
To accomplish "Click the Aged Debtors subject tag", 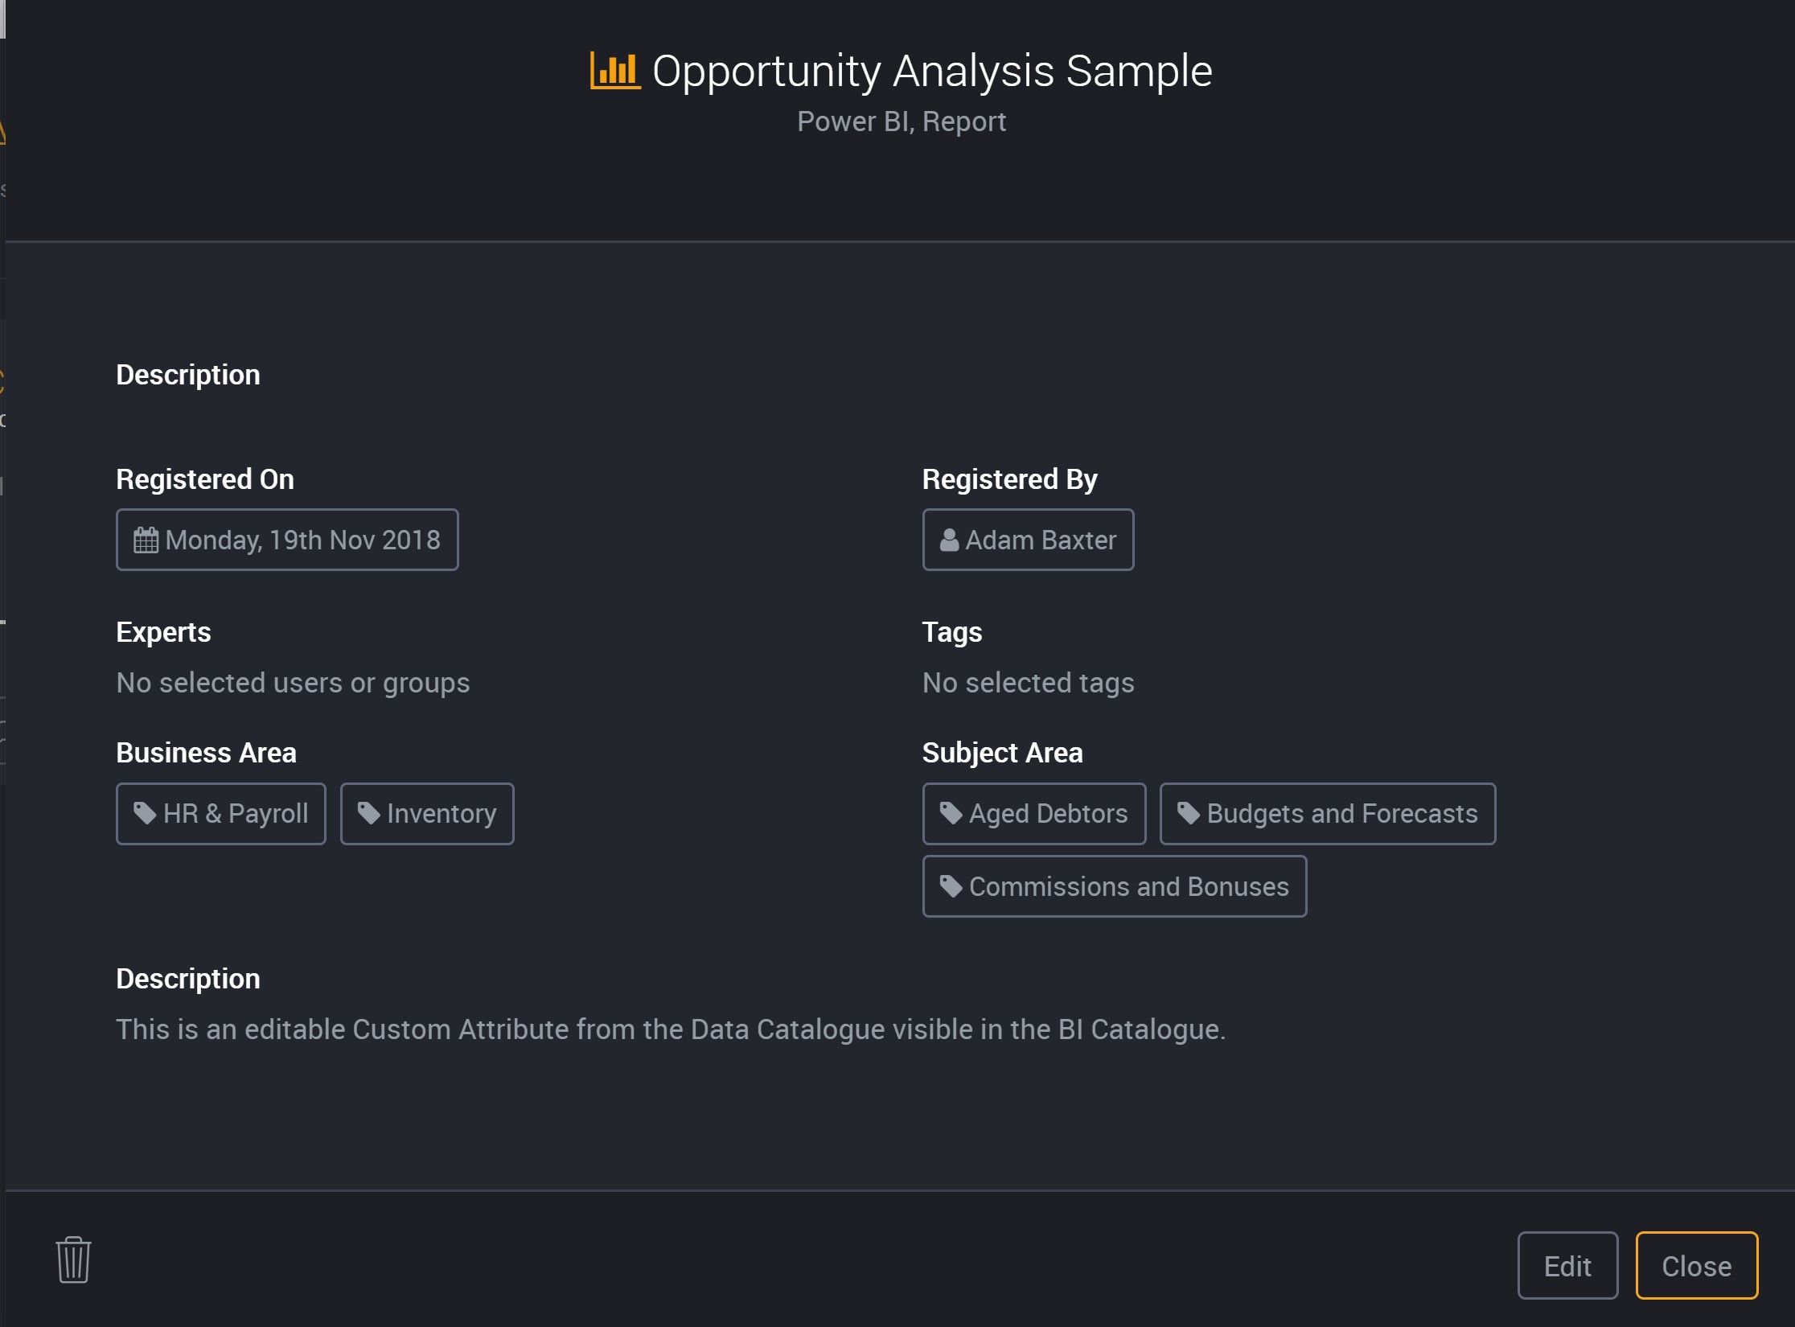I will (x=1034, y=814).
